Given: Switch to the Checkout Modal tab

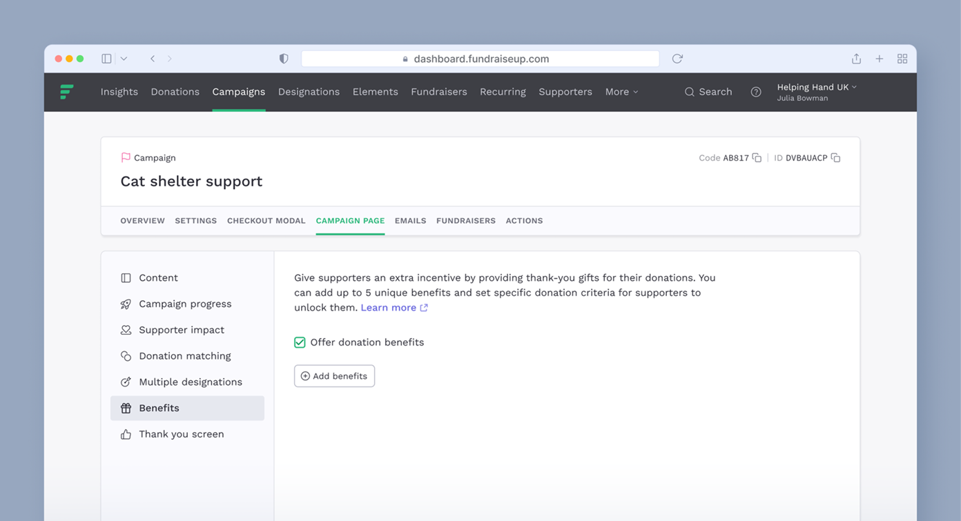Looking at the screenshot, I should (266, 221).
